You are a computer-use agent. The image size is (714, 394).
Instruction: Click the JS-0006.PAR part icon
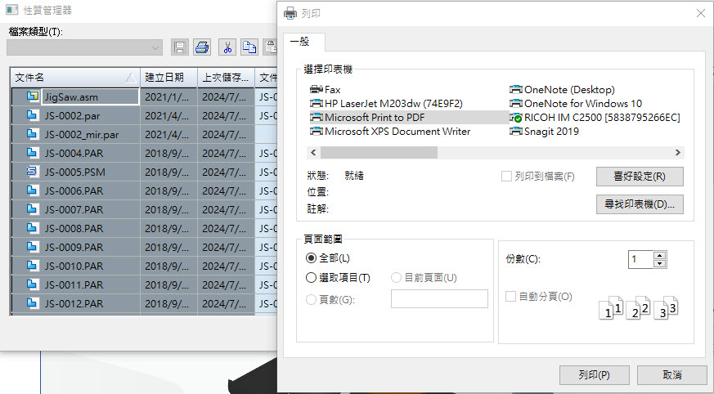click(32, 190)
